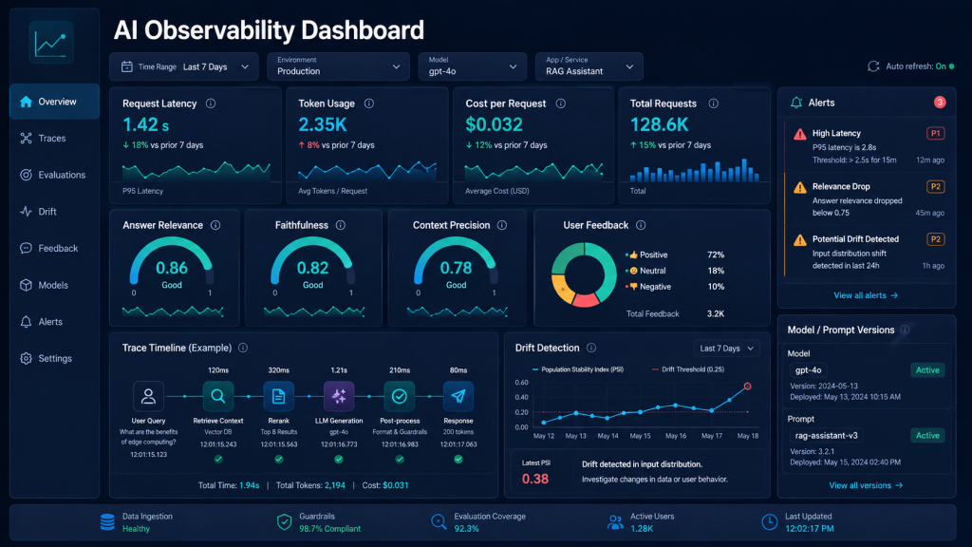972x547 pixels.
Task: Open the Overview page in sidebar
Action: tap(54, 102)
